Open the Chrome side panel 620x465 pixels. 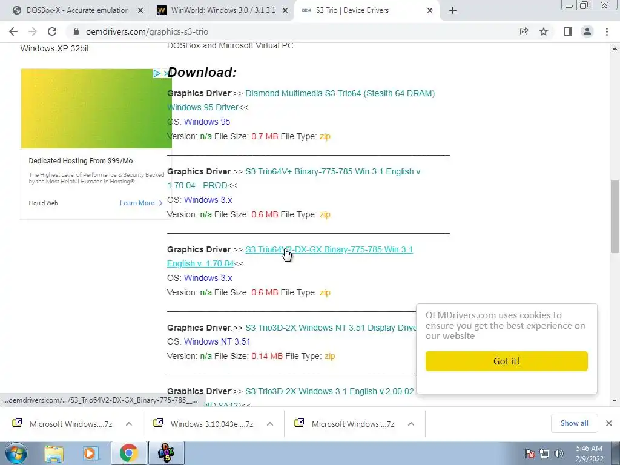click(x=568, y=31)
